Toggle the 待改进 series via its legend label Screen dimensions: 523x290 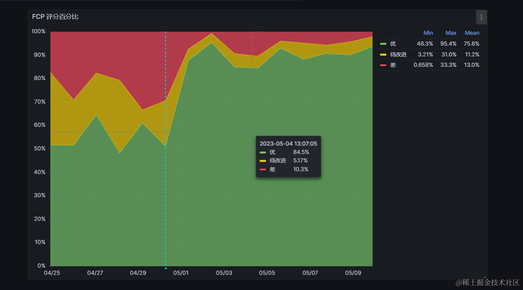[x=398, y=54]
